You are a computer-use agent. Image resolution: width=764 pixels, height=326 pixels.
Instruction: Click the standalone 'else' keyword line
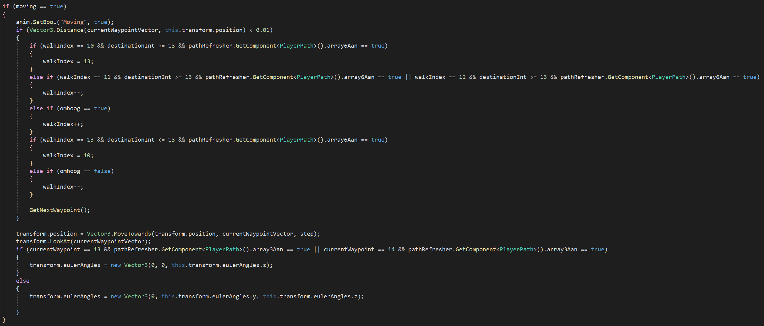tap(23, 281)
